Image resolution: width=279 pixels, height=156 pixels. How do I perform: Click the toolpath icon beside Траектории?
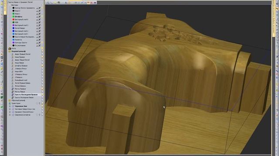pos(10,103)
